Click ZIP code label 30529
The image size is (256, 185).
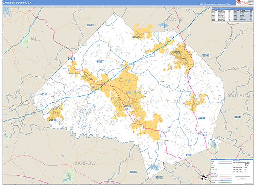click(x=176, y=52)
